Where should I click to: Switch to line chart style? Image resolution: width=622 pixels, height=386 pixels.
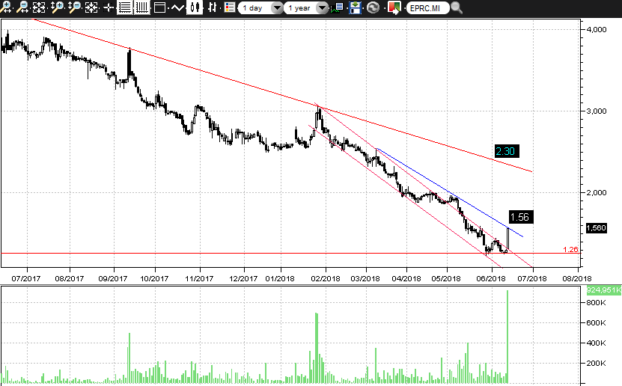point(177,7)
